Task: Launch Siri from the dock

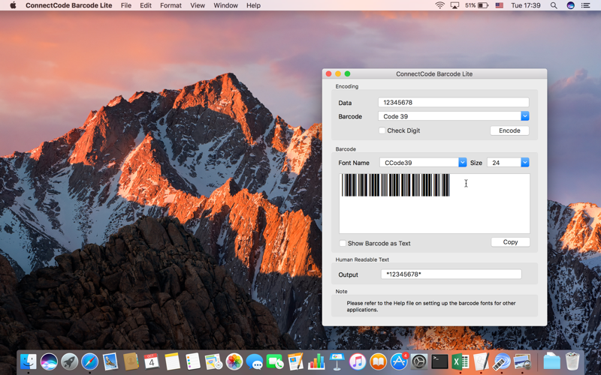Action: coord(49,361)
